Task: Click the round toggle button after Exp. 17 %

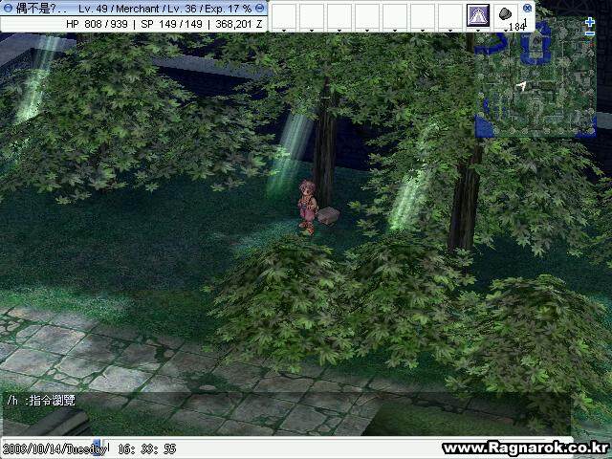Action: (x=259, y=9)
